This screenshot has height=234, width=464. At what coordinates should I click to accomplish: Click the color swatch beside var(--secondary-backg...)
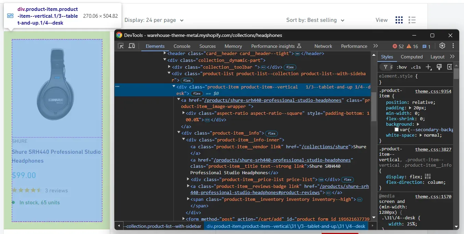(397, 129)
